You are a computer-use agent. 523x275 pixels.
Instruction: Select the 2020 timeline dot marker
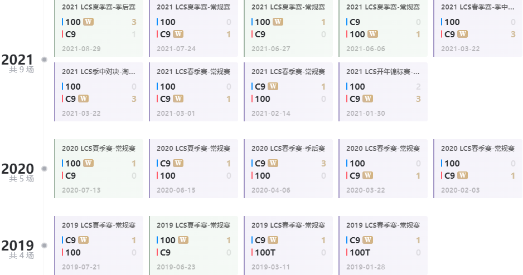[x=44, y=169]
